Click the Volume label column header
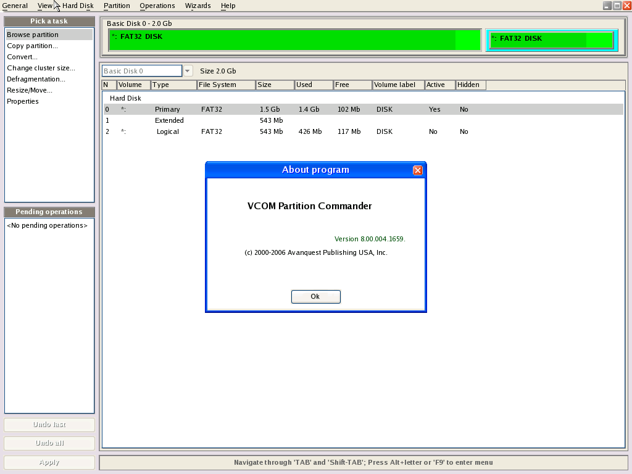 coord(399,85)
